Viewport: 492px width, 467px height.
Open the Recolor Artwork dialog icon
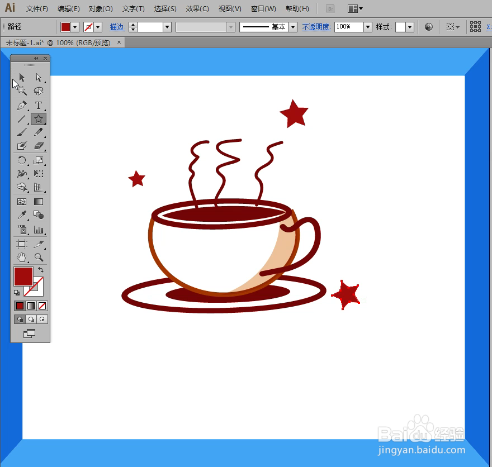tap(428, 27)
